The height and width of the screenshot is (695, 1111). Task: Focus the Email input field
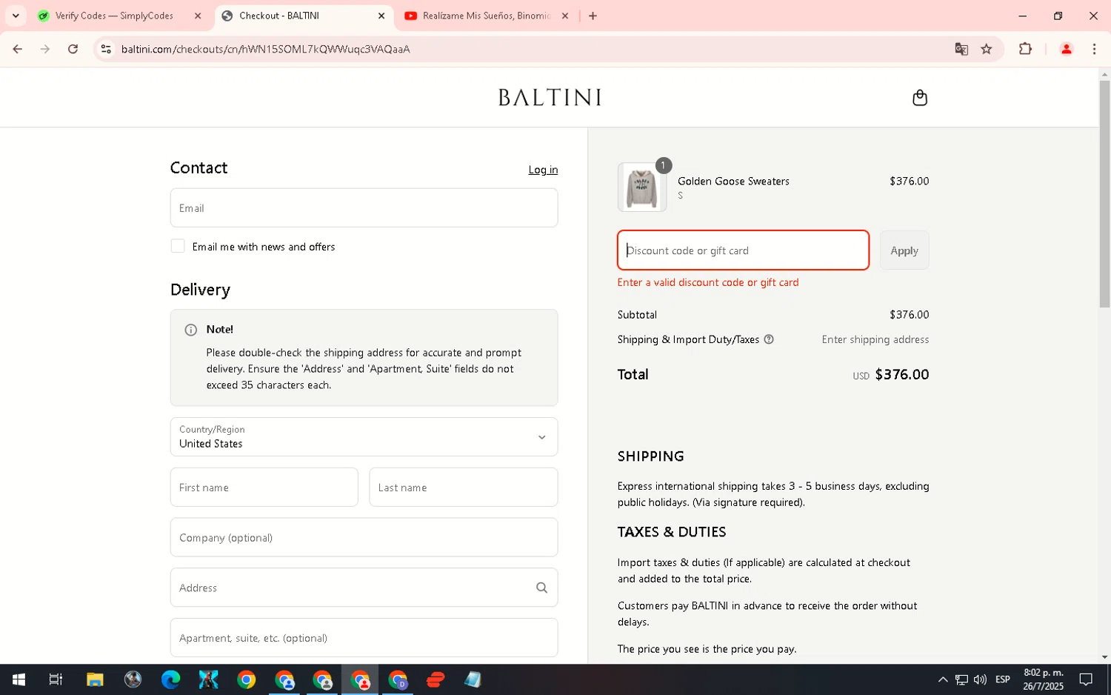[364, 207]
